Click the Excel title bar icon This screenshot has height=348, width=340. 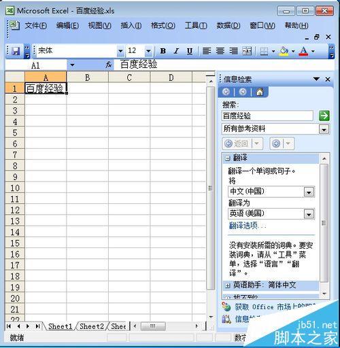[x=10, y=11]
